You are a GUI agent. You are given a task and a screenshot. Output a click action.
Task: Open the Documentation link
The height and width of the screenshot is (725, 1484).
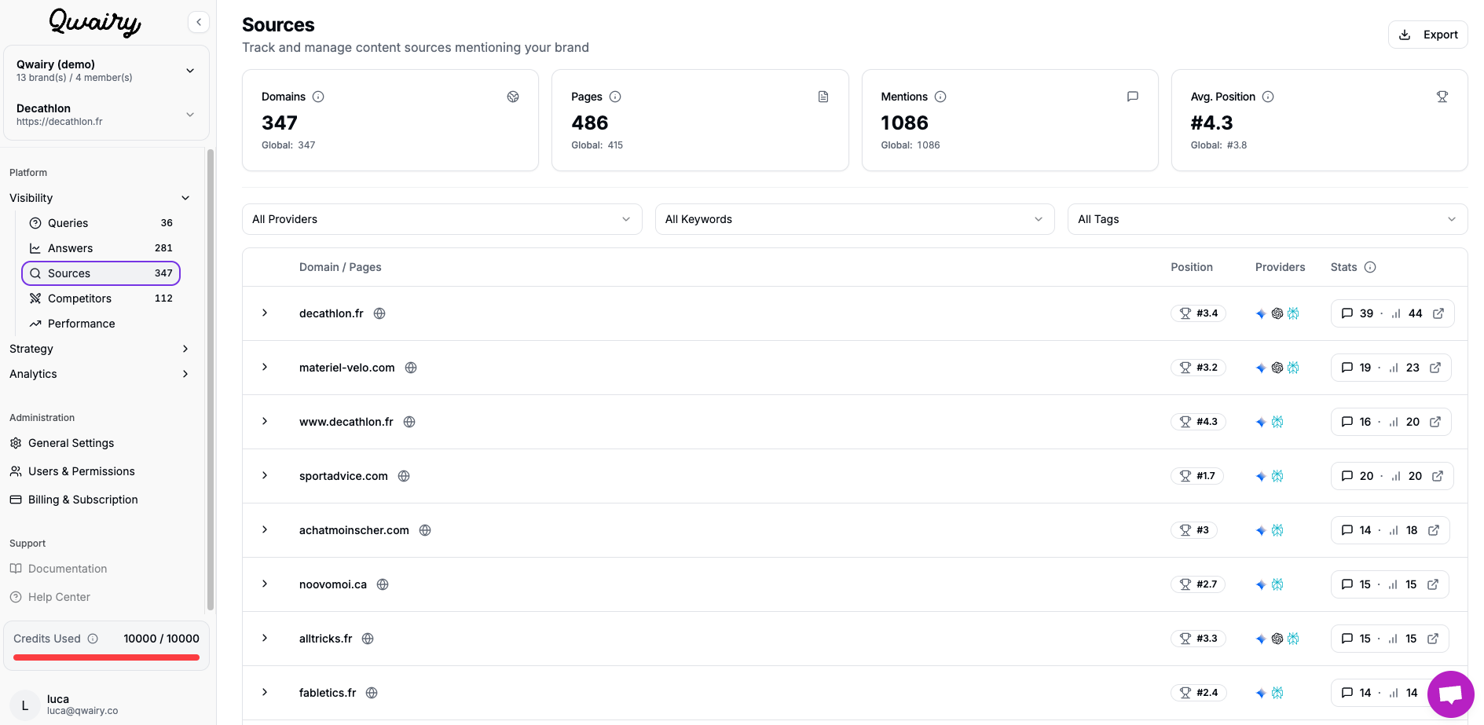coord(58,569)
